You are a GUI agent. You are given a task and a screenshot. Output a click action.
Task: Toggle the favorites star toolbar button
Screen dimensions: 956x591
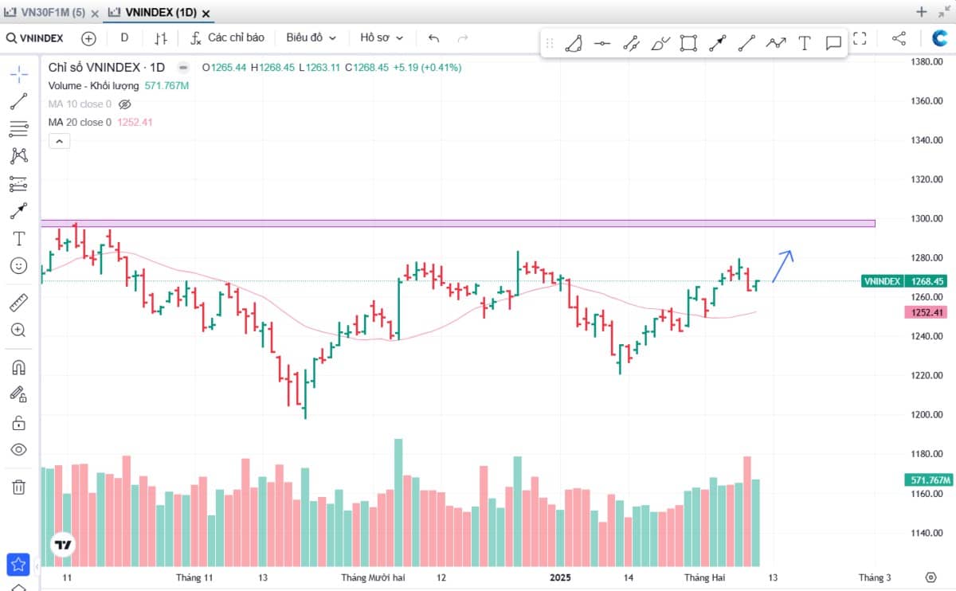pos(18,565)
